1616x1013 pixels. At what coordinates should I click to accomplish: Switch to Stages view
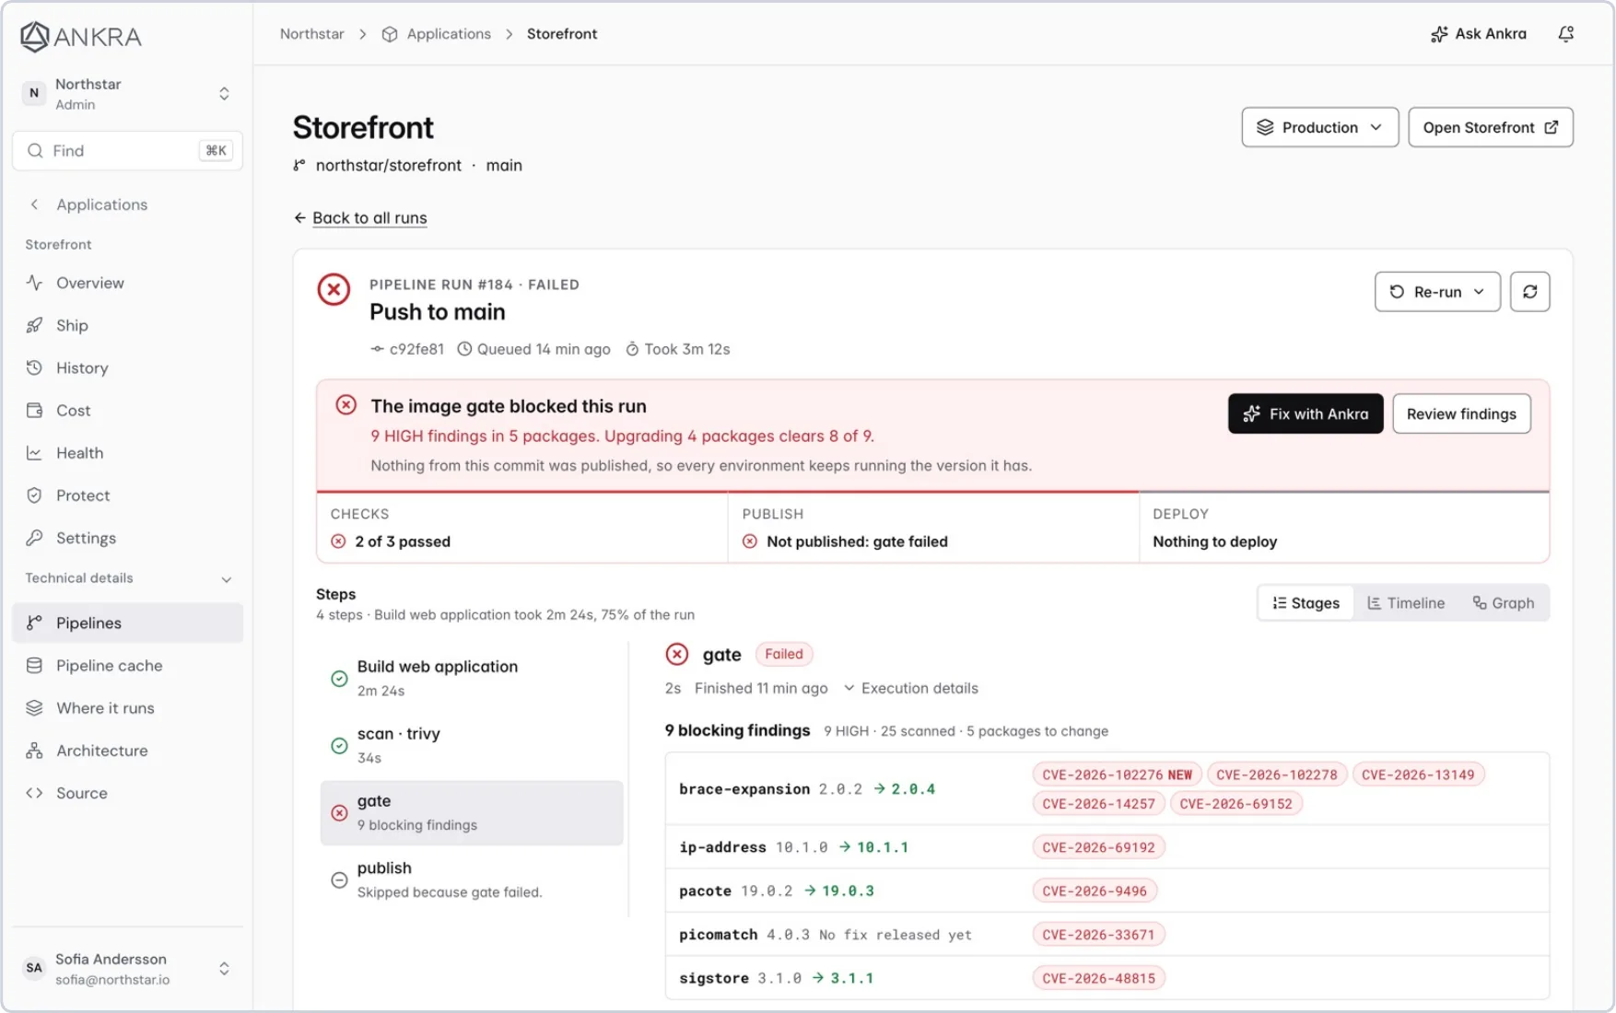(1306, 603)
